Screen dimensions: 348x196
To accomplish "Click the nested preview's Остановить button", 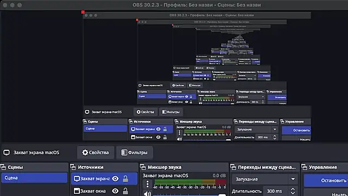I will point(296,131).
